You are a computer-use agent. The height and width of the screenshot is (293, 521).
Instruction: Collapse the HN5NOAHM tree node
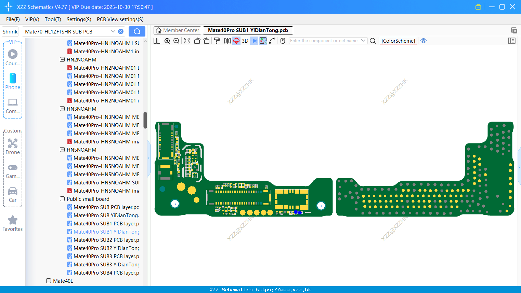click(x=62, y=150)
